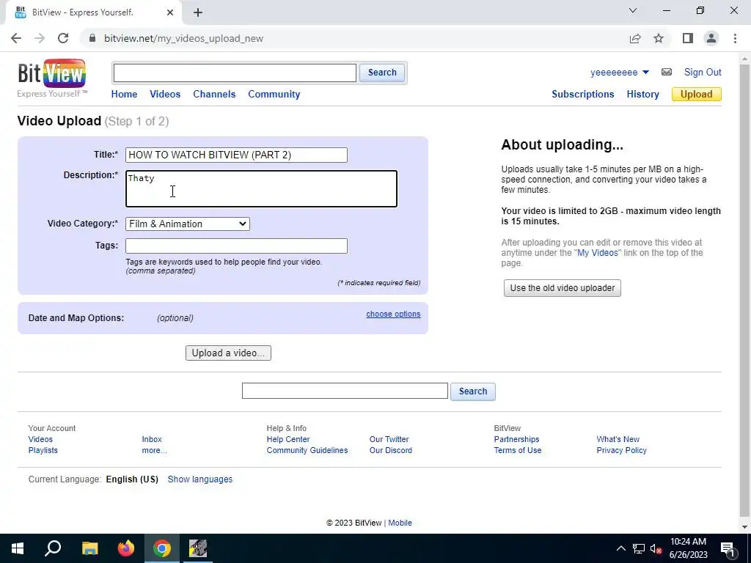This screenshot has width=751, height=563.
Task: Click into the Description text area
Action: coord(261,188)
